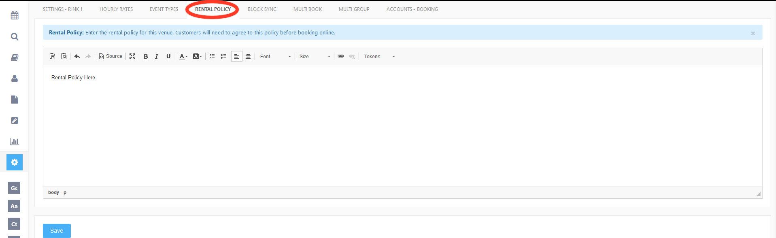Click the Paste as plain text icon
776x238 pixels.
click(x=53, y=56)
